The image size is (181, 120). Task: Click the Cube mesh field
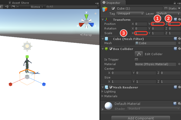[x=155, y=43]
